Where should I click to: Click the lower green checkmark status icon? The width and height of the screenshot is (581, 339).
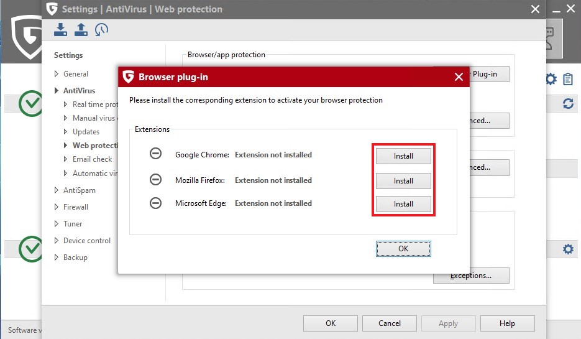30,249
